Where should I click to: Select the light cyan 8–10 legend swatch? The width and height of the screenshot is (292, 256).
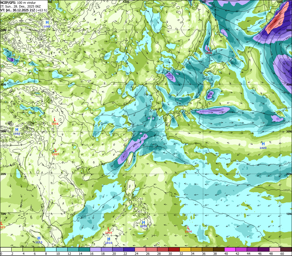[x=51, y=249]
